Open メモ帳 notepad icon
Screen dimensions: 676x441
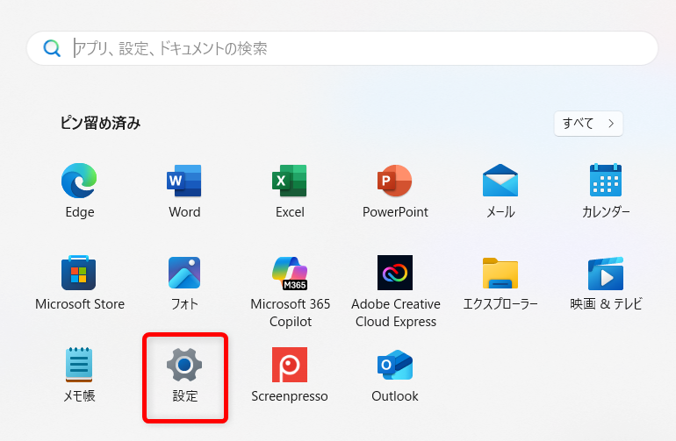coord(79,365)
